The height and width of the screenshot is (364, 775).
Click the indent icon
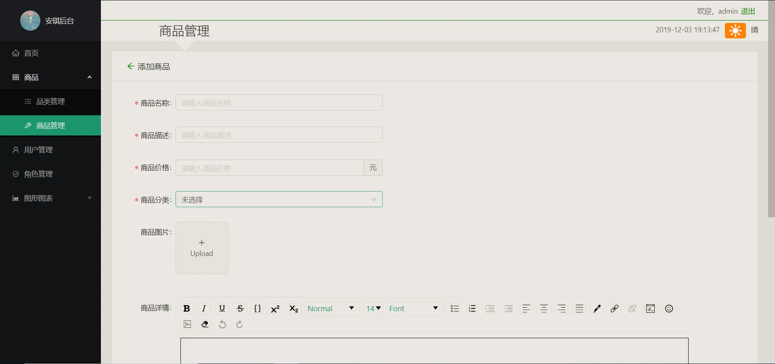click(x=490, y=308)
